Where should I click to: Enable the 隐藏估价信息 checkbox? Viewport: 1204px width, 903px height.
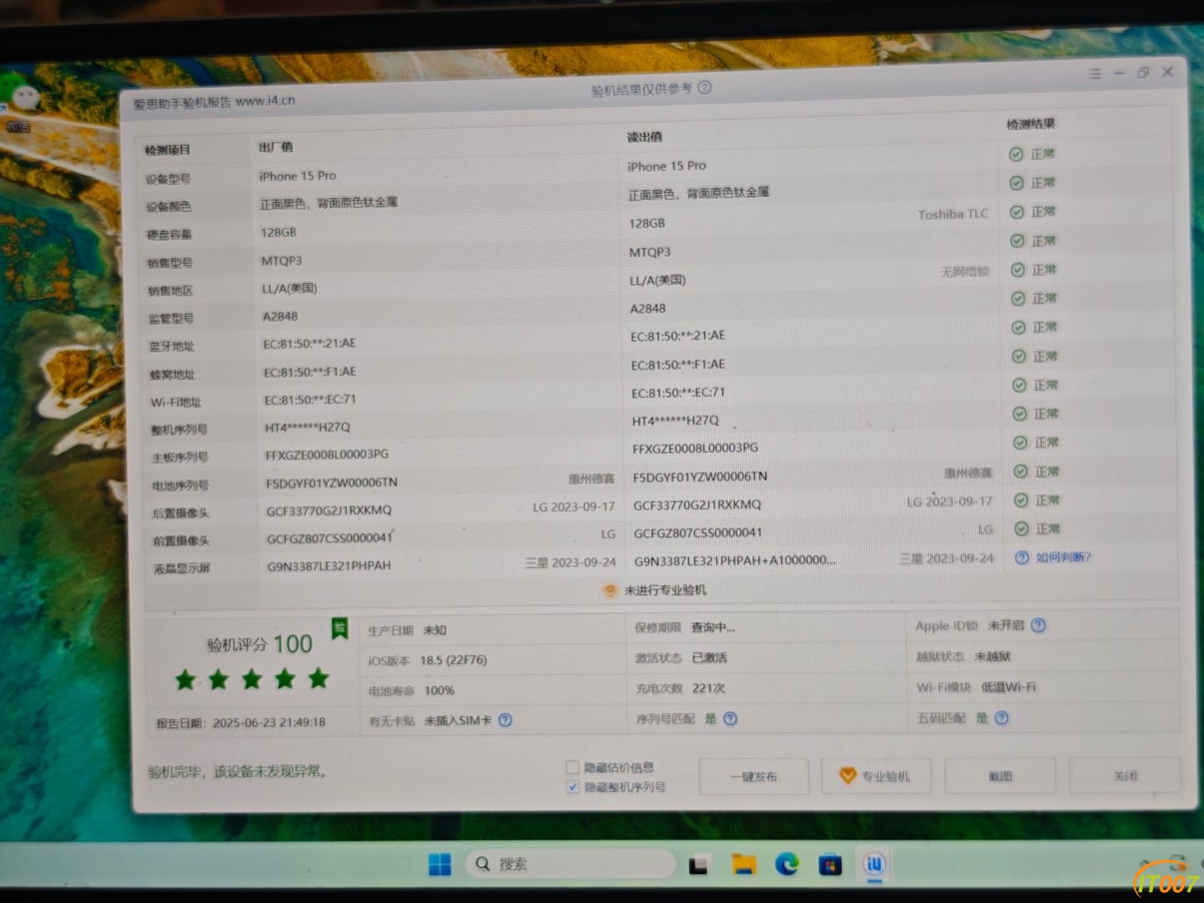(x=573, y=767)
